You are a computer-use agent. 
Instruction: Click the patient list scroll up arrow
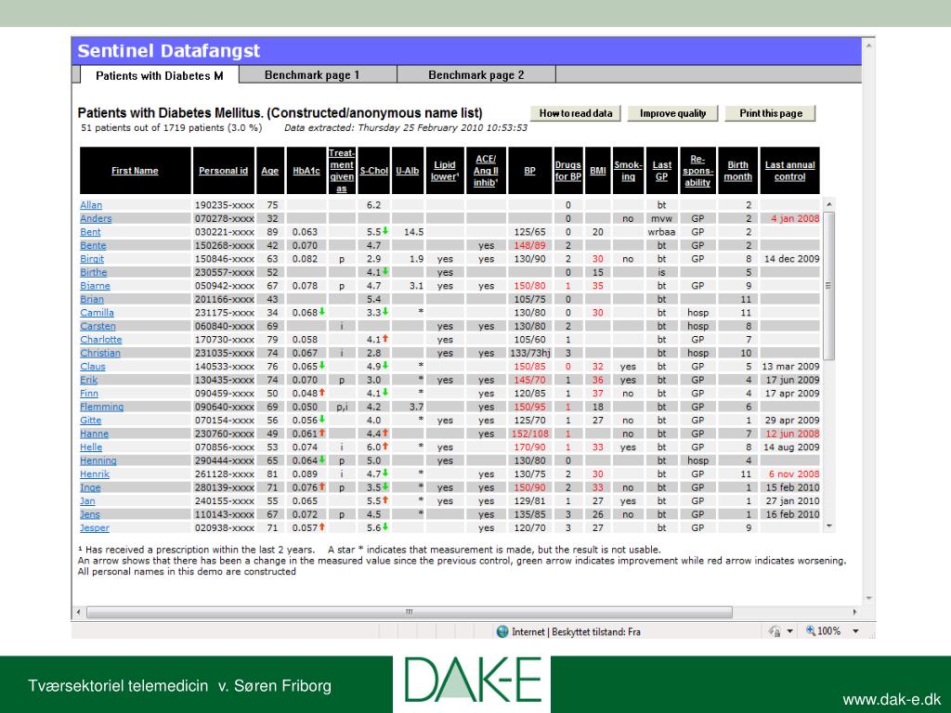pos(829,204)
